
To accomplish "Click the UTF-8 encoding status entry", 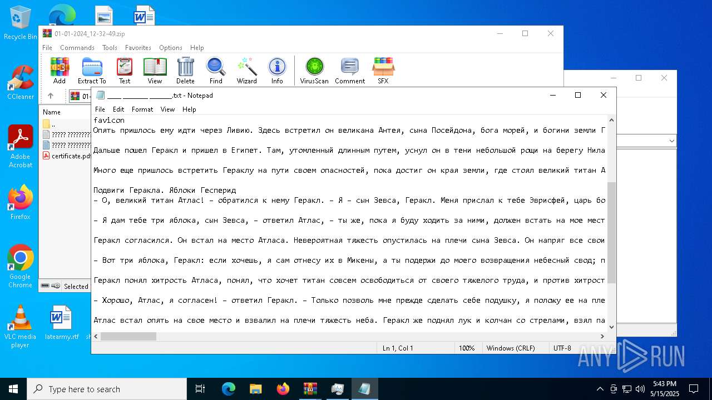I will point(562,348).
